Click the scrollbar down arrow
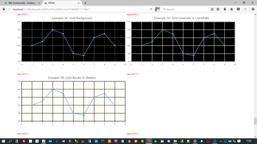Image resolution: width=257 pixels, height=144 pixels. click(x=255, y=137)
